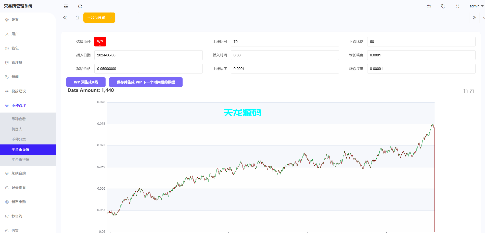The width and height of the screenshot is (485, 233).
Task: Click the 插入时间 input field
Action: pyautogui.click(x=285, y=55)
